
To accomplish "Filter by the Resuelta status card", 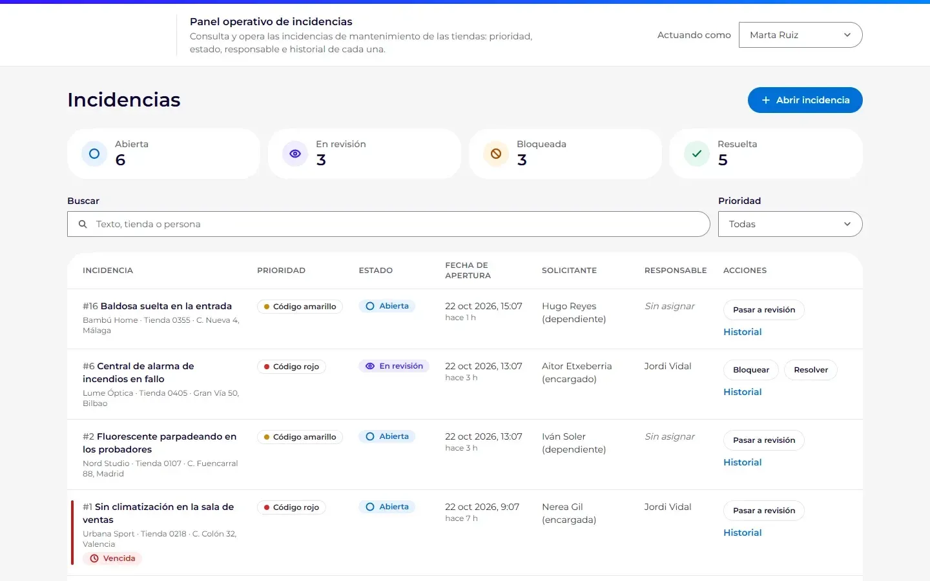I will click(x=766, y=154).
